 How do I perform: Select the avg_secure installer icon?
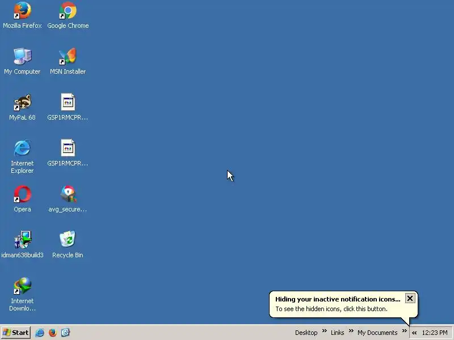(68, 199)
